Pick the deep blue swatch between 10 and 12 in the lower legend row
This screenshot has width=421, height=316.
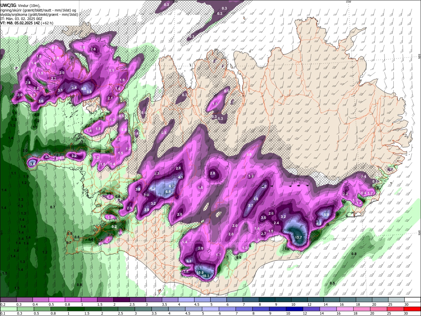coord(295,309)
